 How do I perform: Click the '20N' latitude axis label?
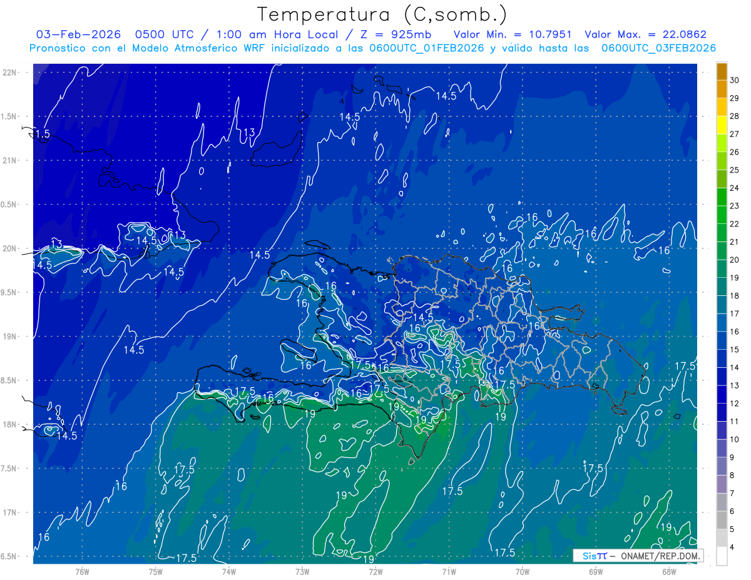[x=10, y=248]
